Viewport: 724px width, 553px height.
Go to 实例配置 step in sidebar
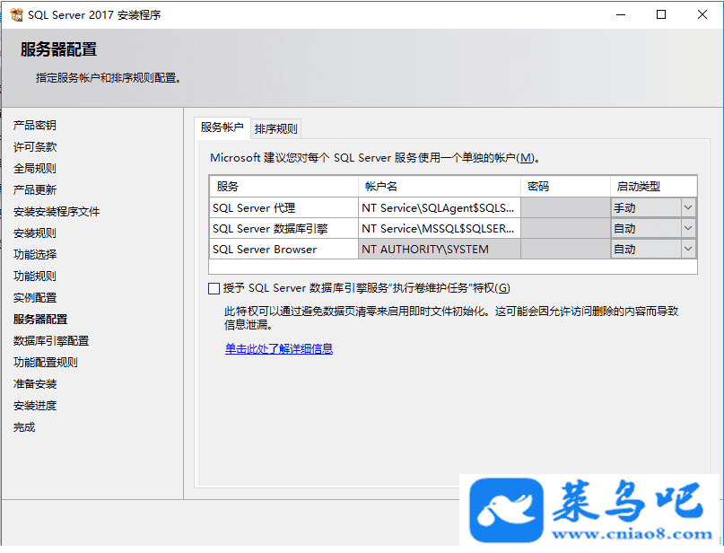[35, 297]
